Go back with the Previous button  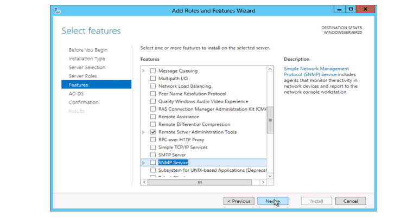tap(239, 201)
